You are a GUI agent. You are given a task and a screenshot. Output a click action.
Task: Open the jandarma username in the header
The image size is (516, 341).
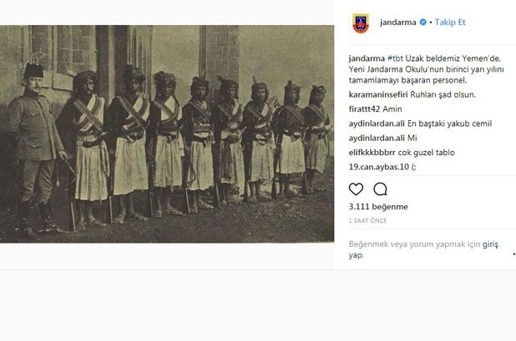click(x=398, y=22)
